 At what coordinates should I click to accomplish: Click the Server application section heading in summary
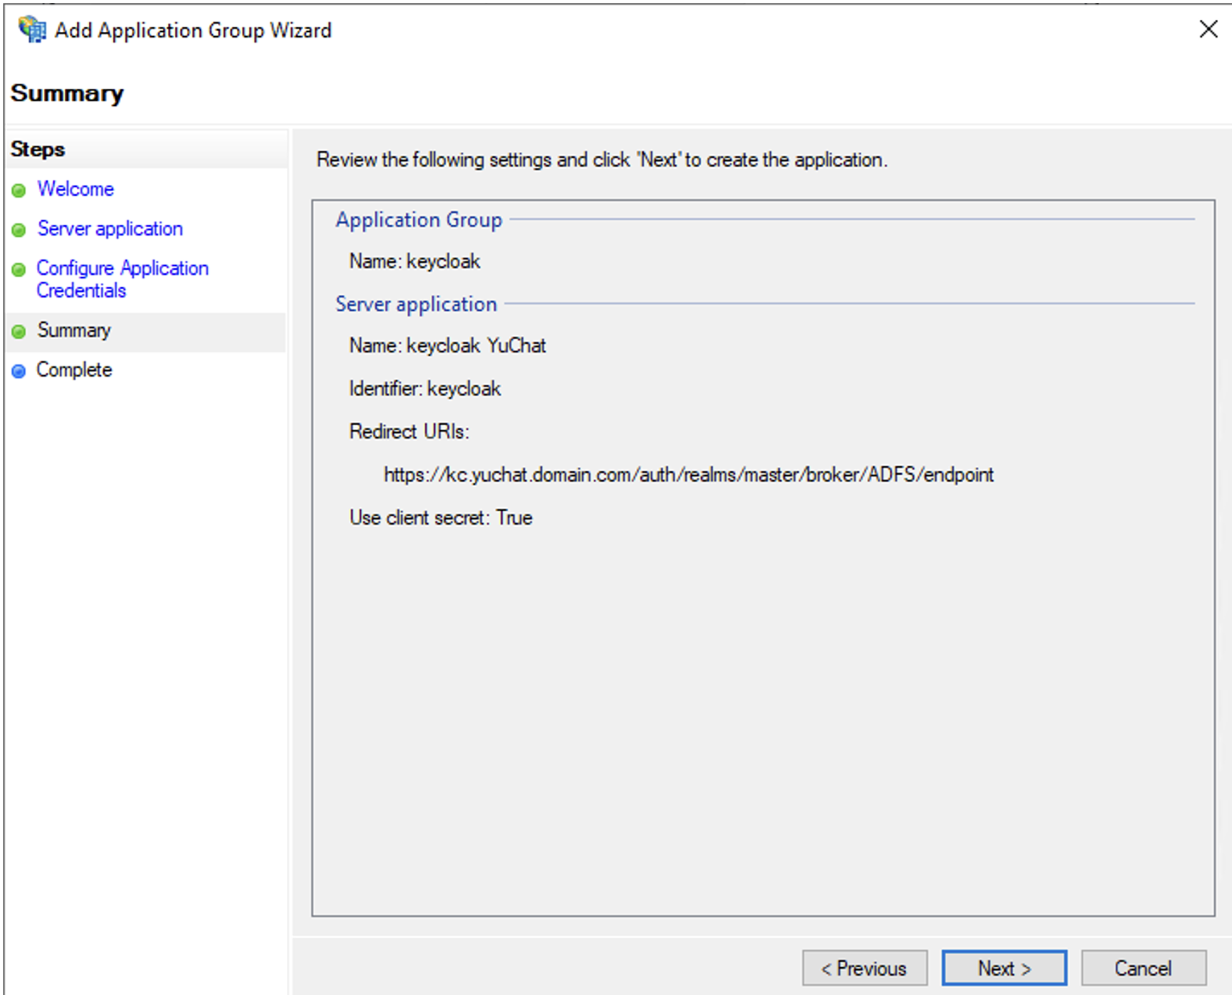pos(417,304)
